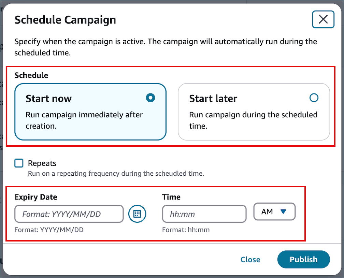344x278 pixels.
Task: Click the Repeats label text
Action: [42, 163]
